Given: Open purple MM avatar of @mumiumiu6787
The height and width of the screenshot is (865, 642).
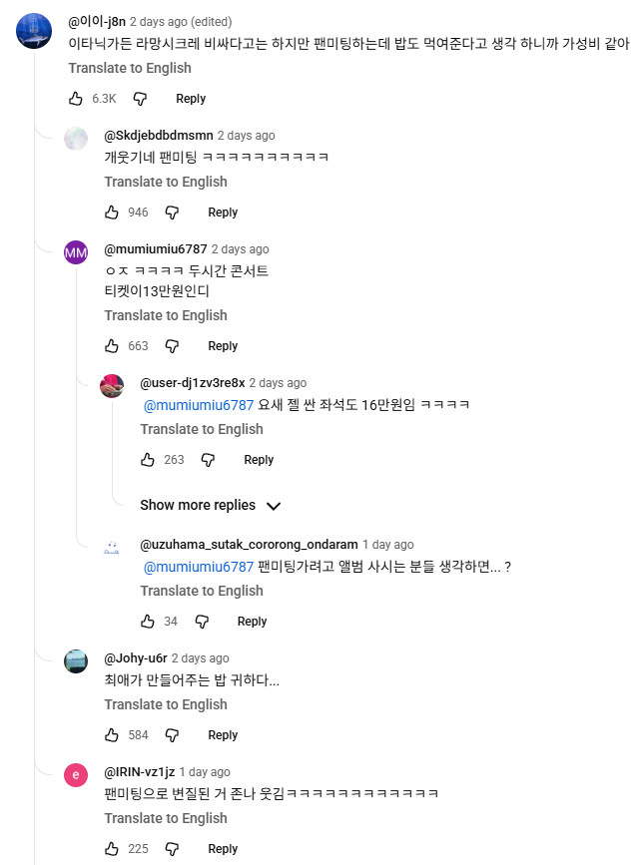Looking at the screenshot, I should click(76, 252).
